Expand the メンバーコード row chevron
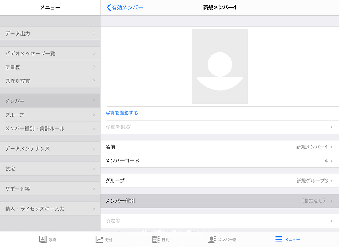 [x=331, y=161]
